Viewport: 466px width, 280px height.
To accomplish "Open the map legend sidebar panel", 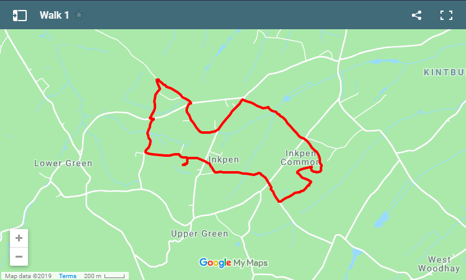I will point(20,15).
